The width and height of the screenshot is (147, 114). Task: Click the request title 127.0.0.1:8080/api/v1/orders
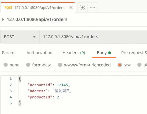[37, 19]
